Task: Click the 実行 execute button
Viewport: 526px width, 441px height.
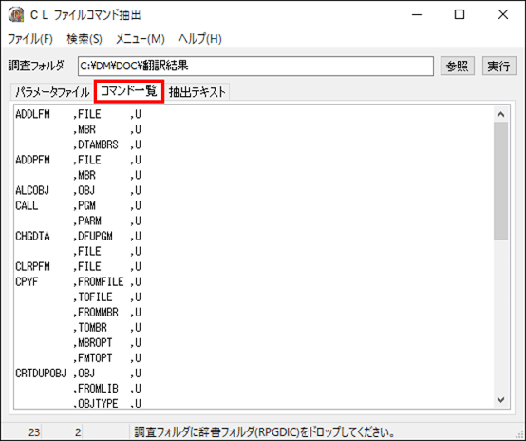Action: click(498, 66)
